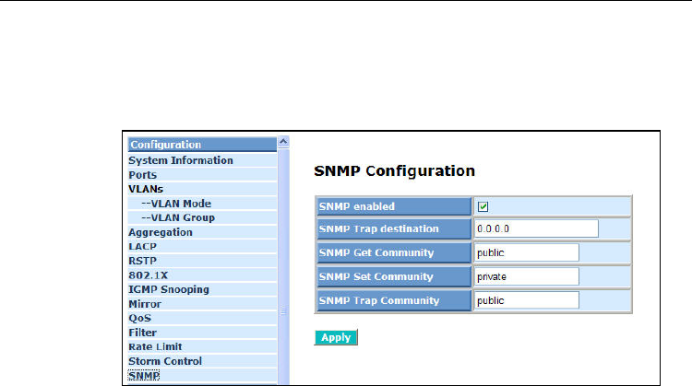Screen dimensions: 692x386
Task: Focus the SNMP Trap Community field
Action: (527, 299)
